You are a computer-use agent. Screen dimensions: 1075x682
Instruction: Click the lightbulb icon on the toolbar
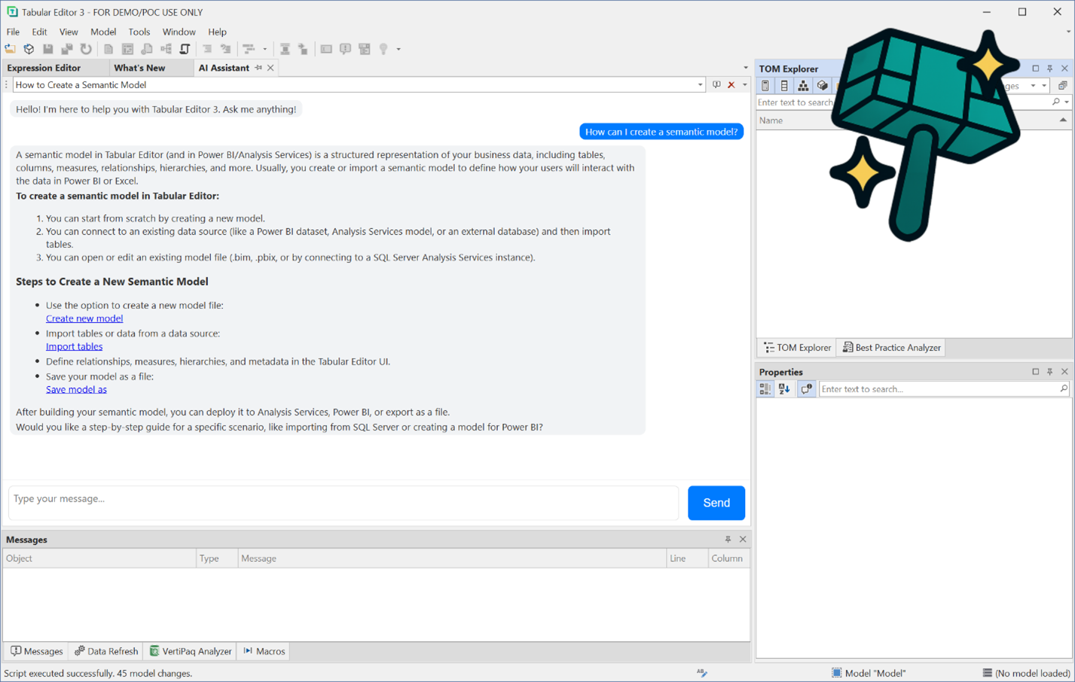384,48
